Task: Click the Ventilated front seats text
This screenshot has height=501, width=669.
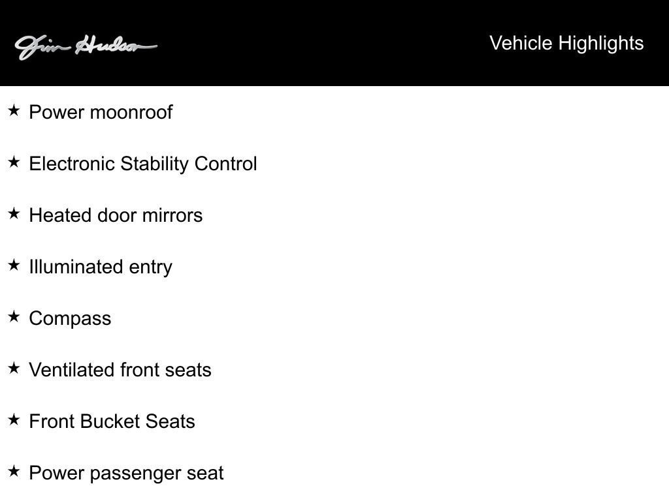Action: tap(120, 370)
